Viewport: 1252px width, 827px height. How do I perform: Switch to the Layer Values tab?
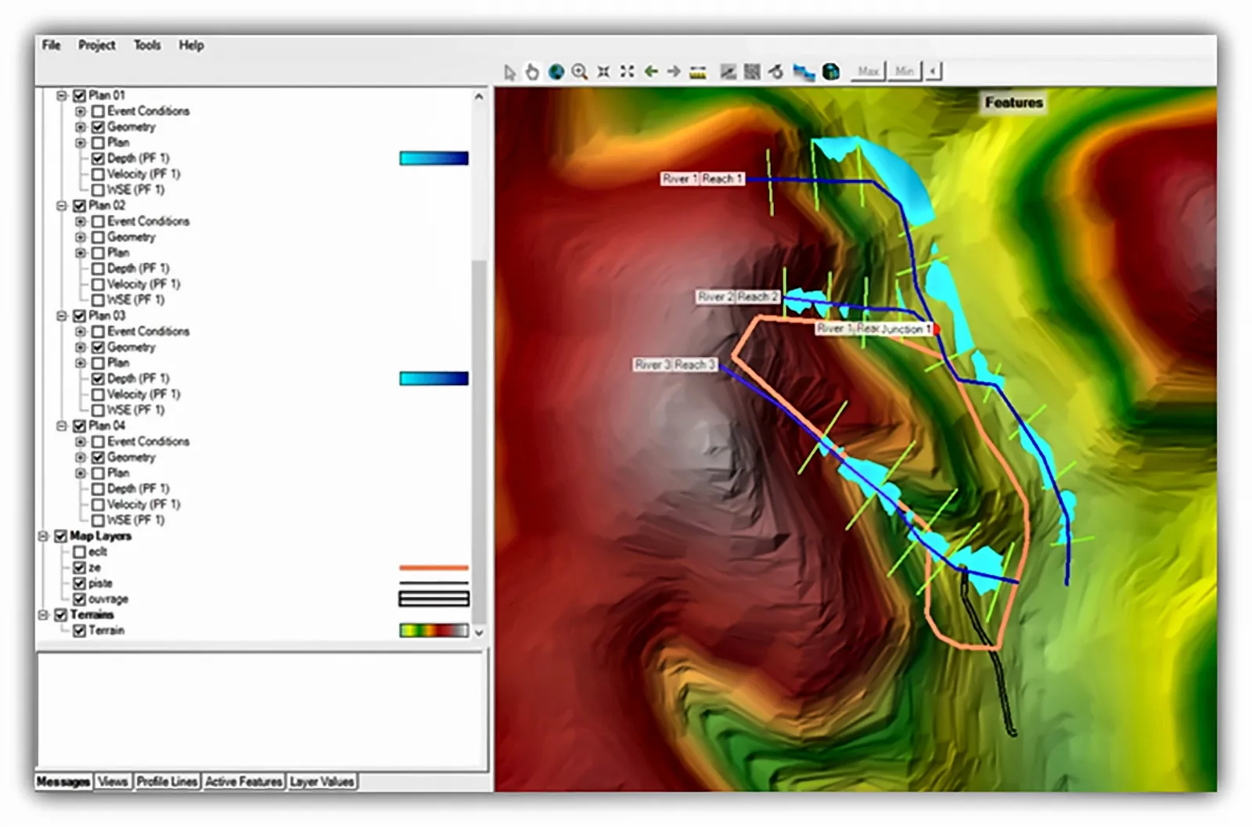point(322,782)
